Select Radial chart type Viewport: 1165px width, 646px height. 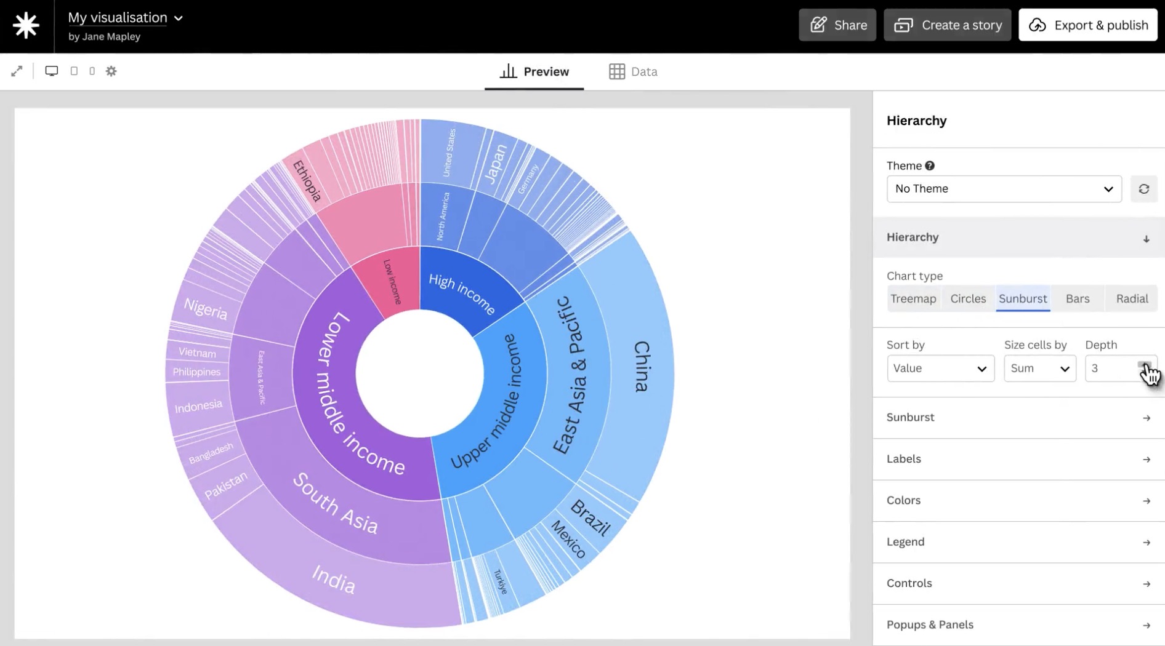[x=1131, y=298]
